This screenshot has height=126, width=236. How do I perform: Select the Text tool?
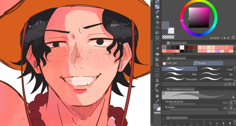(x=157, y=80)
